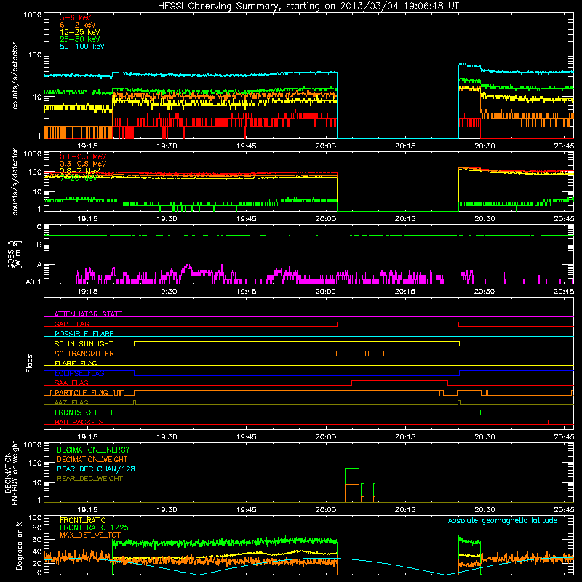
Task: Select the AAZ_FLAG label
Action: (x=71, y=402)
